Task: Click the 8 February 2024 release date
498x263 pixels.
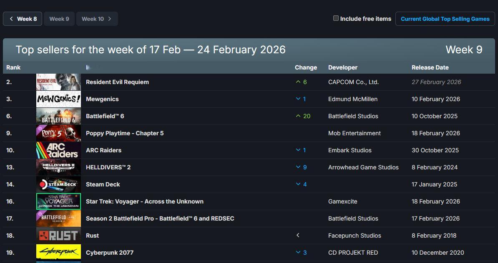Action: [435, 167]
